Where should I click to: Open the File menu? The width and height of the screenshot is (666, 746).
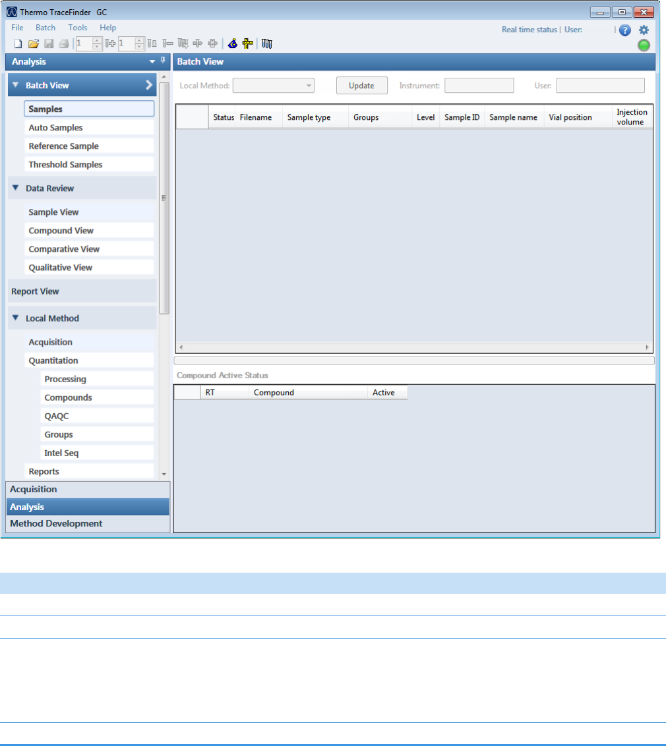pyautogui.click(x=17, y=28)
